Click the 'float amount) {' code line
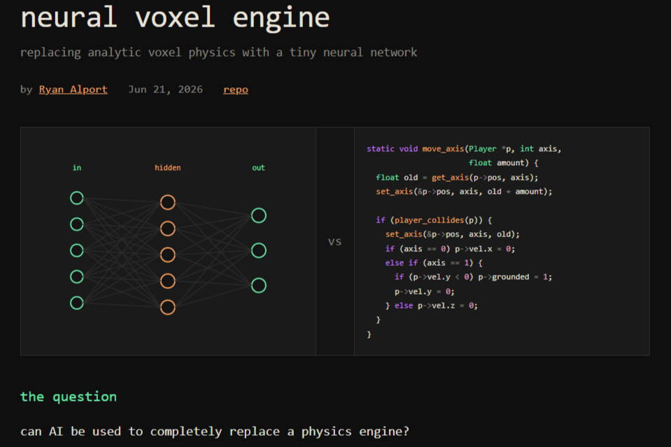This screenshot has width=671, height=447. (x=503, y=163)
